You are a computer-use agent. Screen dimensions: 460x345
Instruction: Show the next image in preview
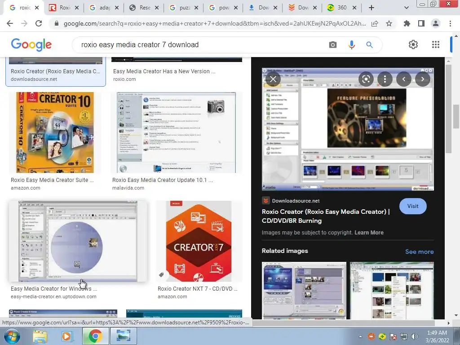click(x=422, y=79)
